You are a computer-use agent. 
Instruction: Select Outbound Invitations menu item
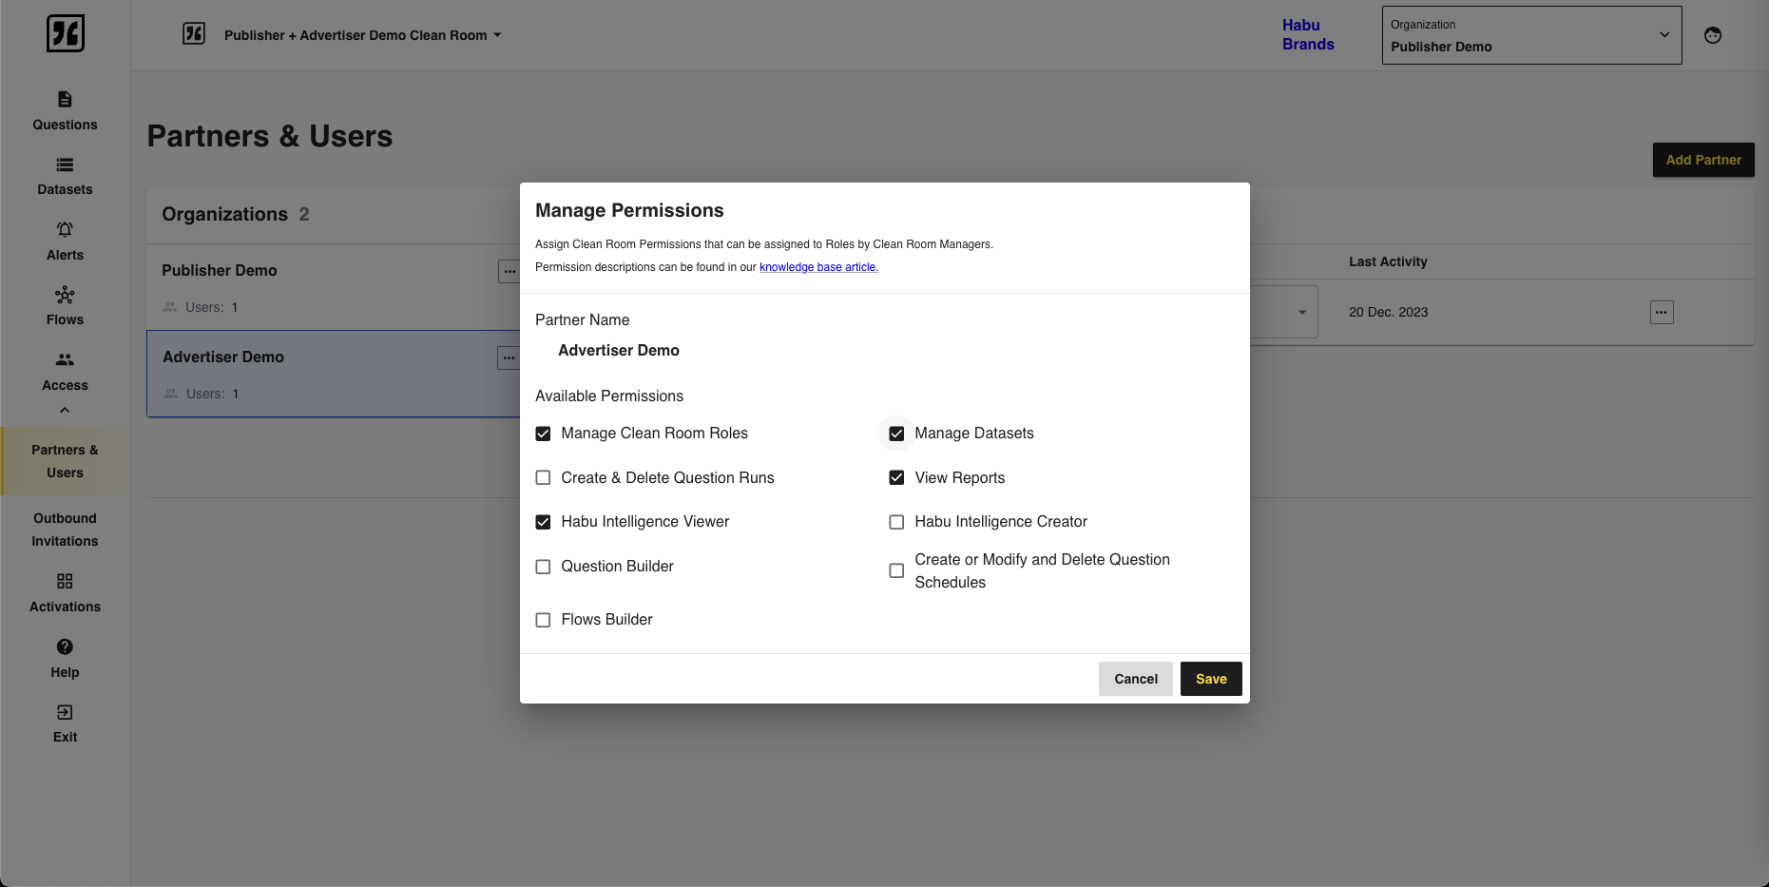pos(65,530)
